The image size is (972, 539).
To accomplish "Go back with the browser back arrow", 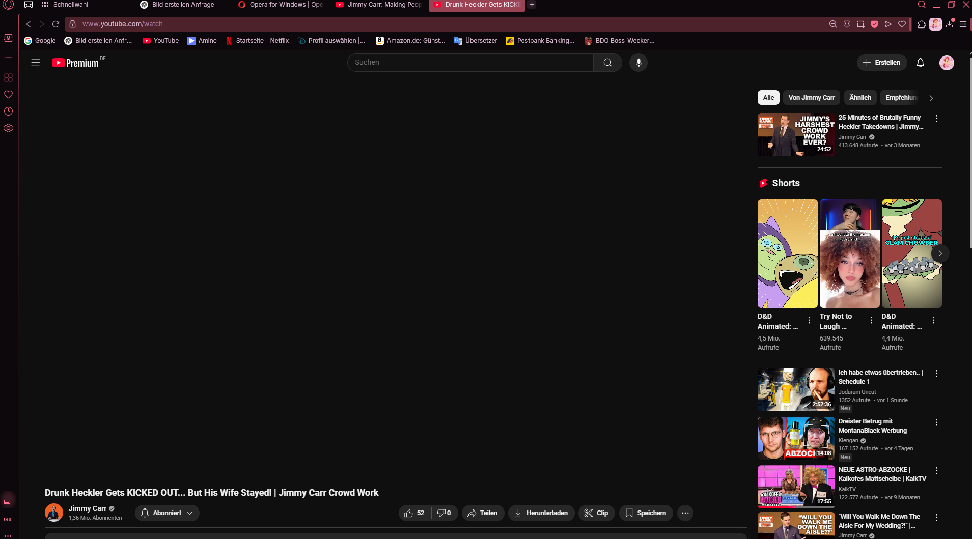I will pyautogui.click(x=29, y=24).
